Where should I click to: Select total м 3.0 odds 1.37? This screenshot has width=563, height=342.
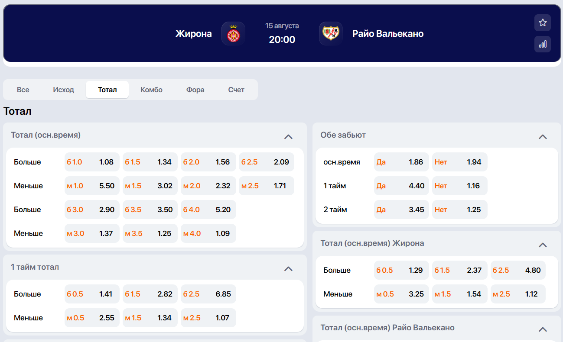coord(92,233)
